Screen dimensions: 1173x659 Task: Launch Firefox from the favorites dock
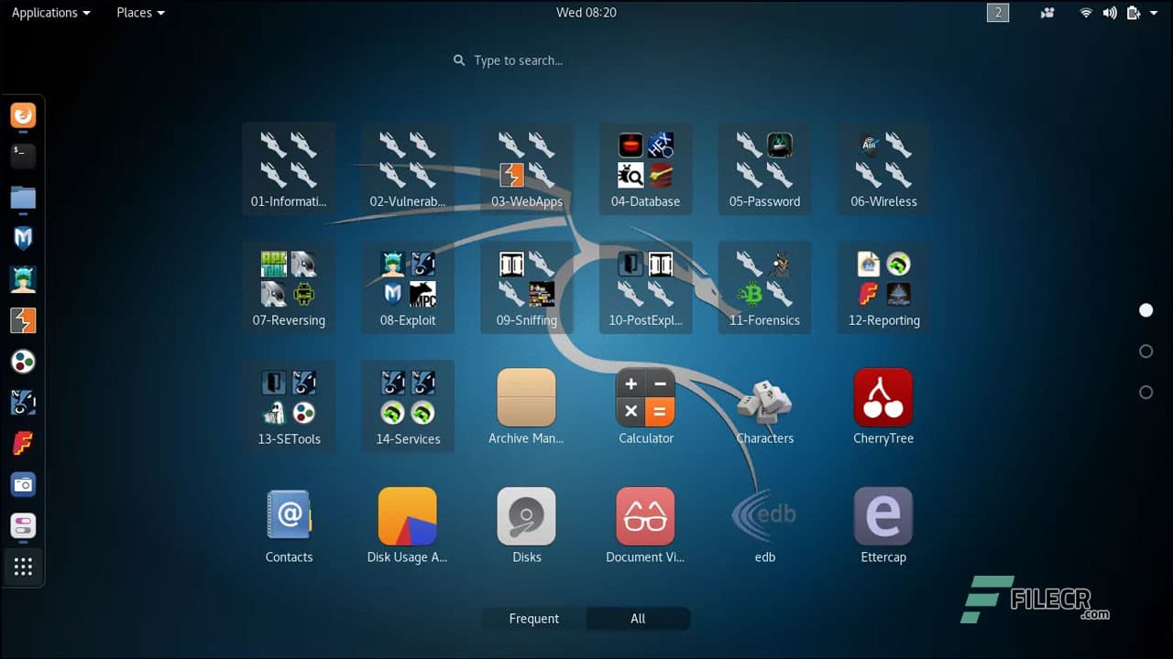(23, 115)
